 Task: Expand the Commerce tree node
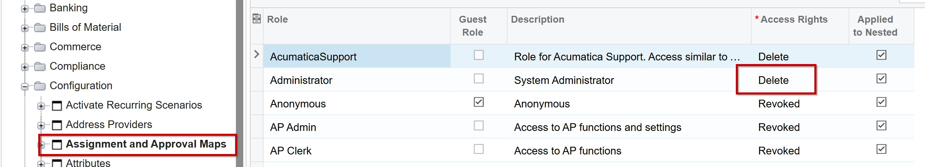click(25, 47)
